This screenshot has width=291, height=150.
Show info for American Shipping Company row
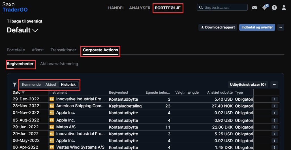pyautogui.click(x=275, y=106)
